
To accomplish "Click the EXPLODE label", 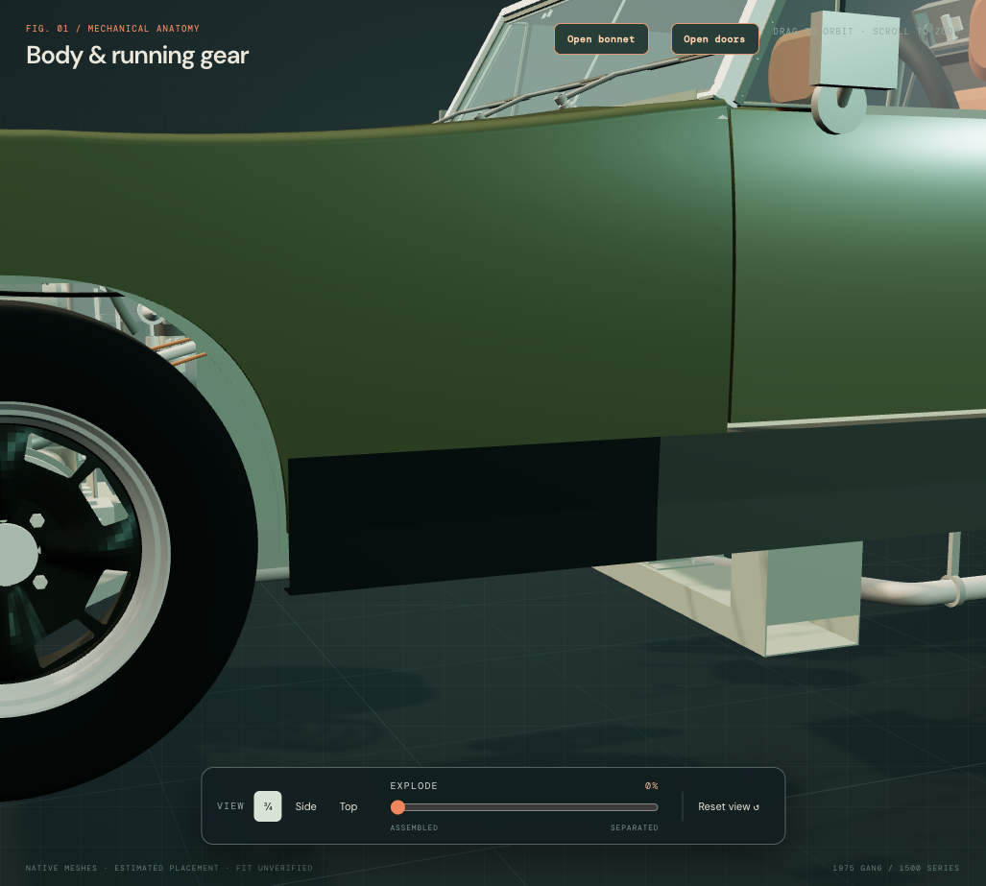I will [x=414, y=785].
